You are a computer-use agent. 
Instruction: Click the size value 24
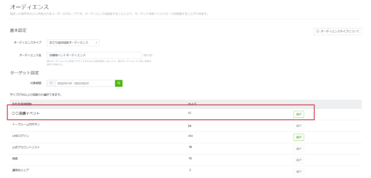[x=190, y=126]
